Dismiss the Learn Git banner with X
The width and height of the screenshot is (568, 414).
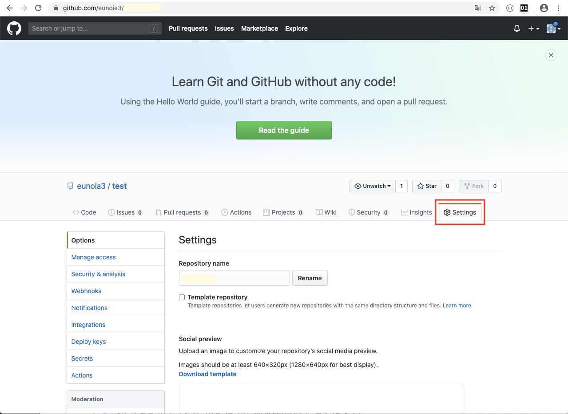(551, 55)
